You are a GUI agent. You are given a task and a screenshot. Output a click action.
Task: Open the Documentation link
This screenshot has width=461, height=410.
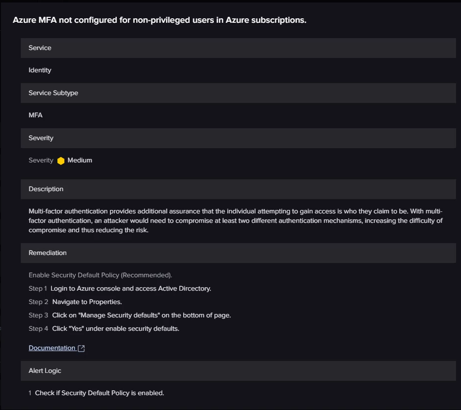[52, 348]
